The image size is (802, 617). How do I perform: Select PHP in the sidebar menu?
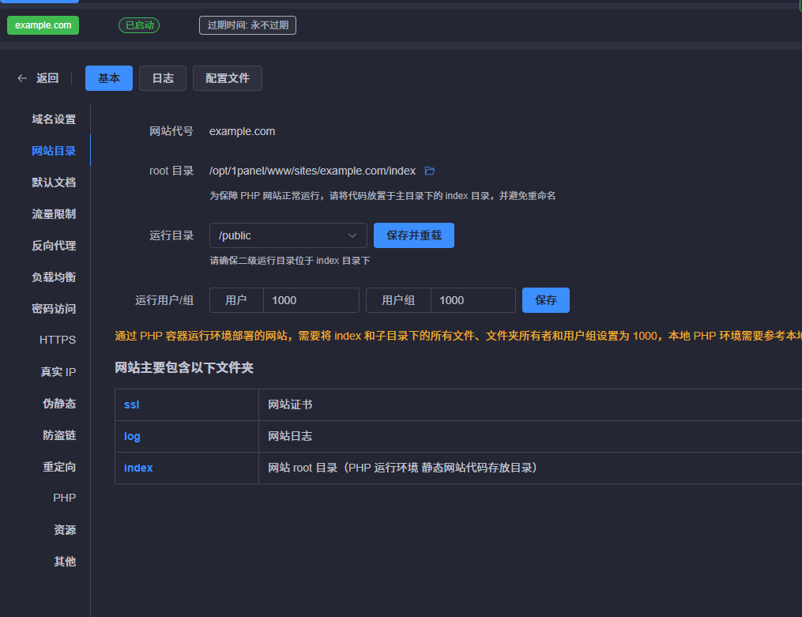pos(64,498)
